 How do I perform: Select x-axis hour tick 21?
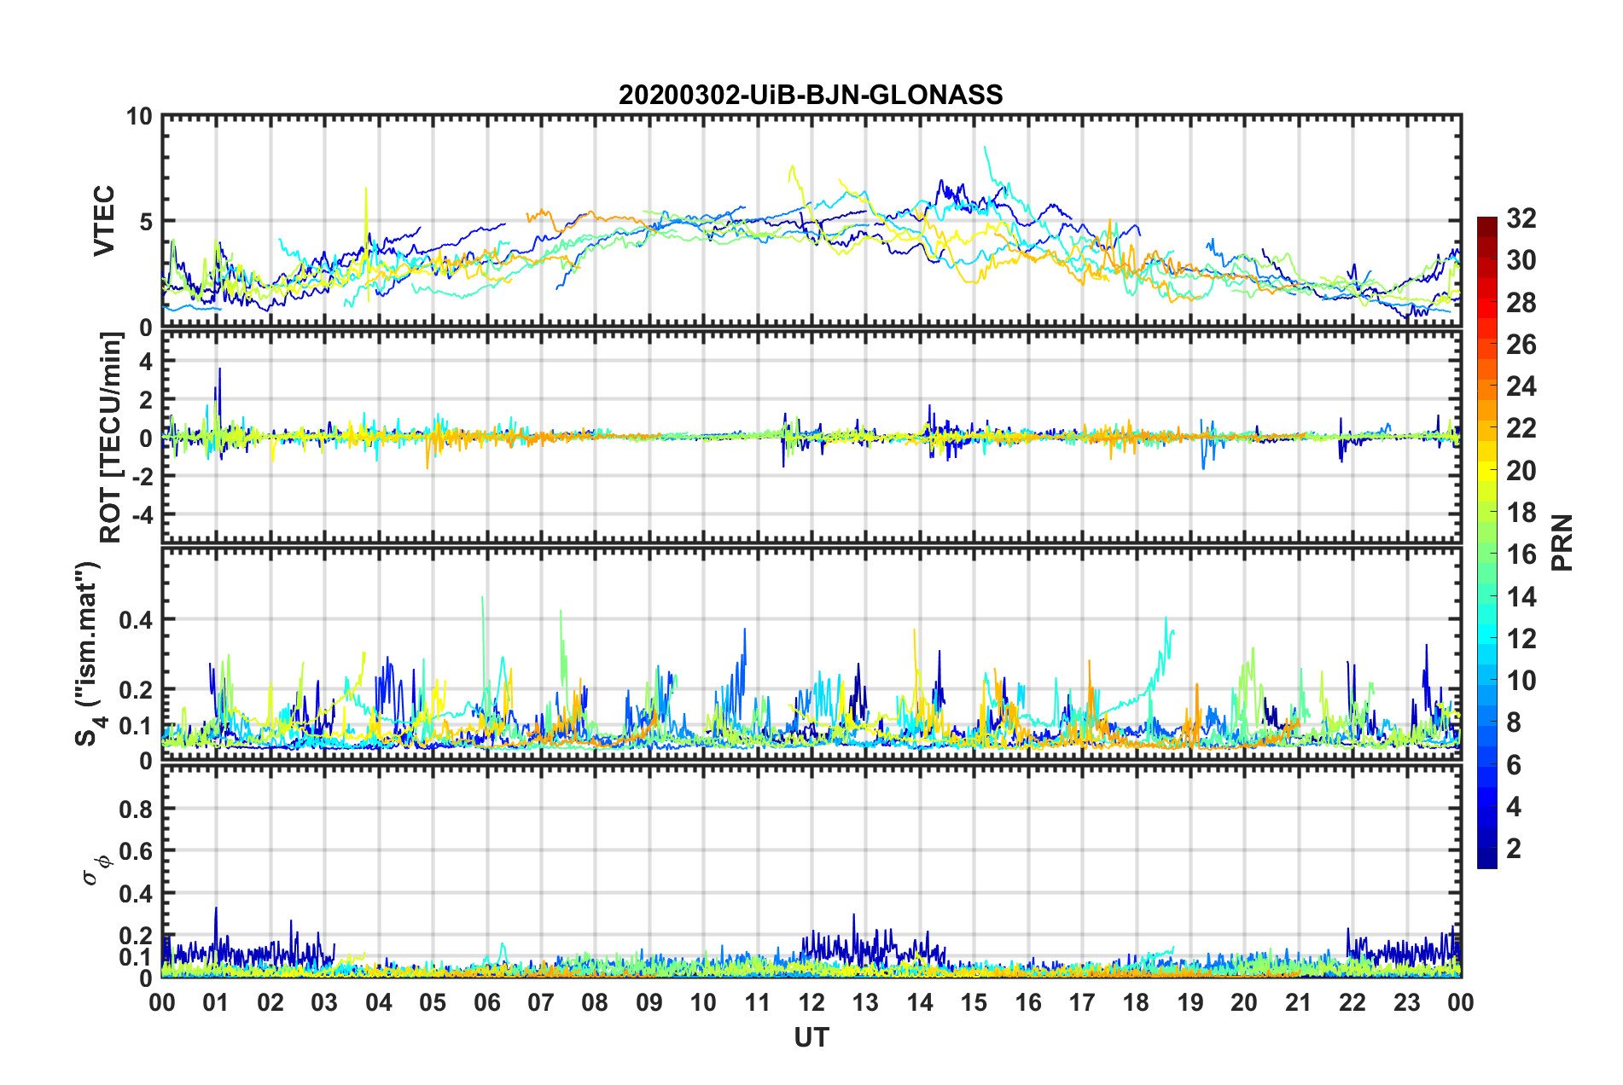1298,1002
